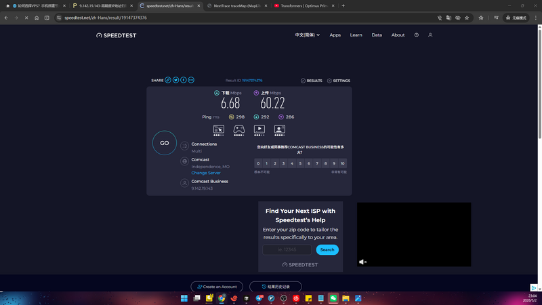Open the Apps menu

(x=335, y=35)
